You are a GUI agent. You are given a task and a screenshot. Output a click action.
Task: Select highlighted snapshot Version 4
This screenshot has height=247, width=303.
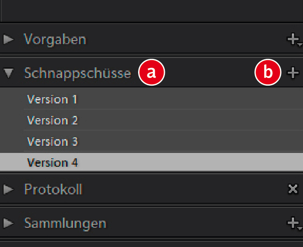(x=52, y=163)
